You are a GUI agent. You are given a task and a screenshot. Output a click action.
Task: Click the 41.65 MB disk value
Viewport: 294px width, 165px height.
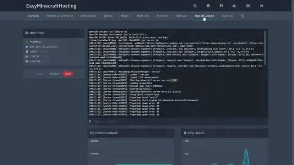click(35, 61)
